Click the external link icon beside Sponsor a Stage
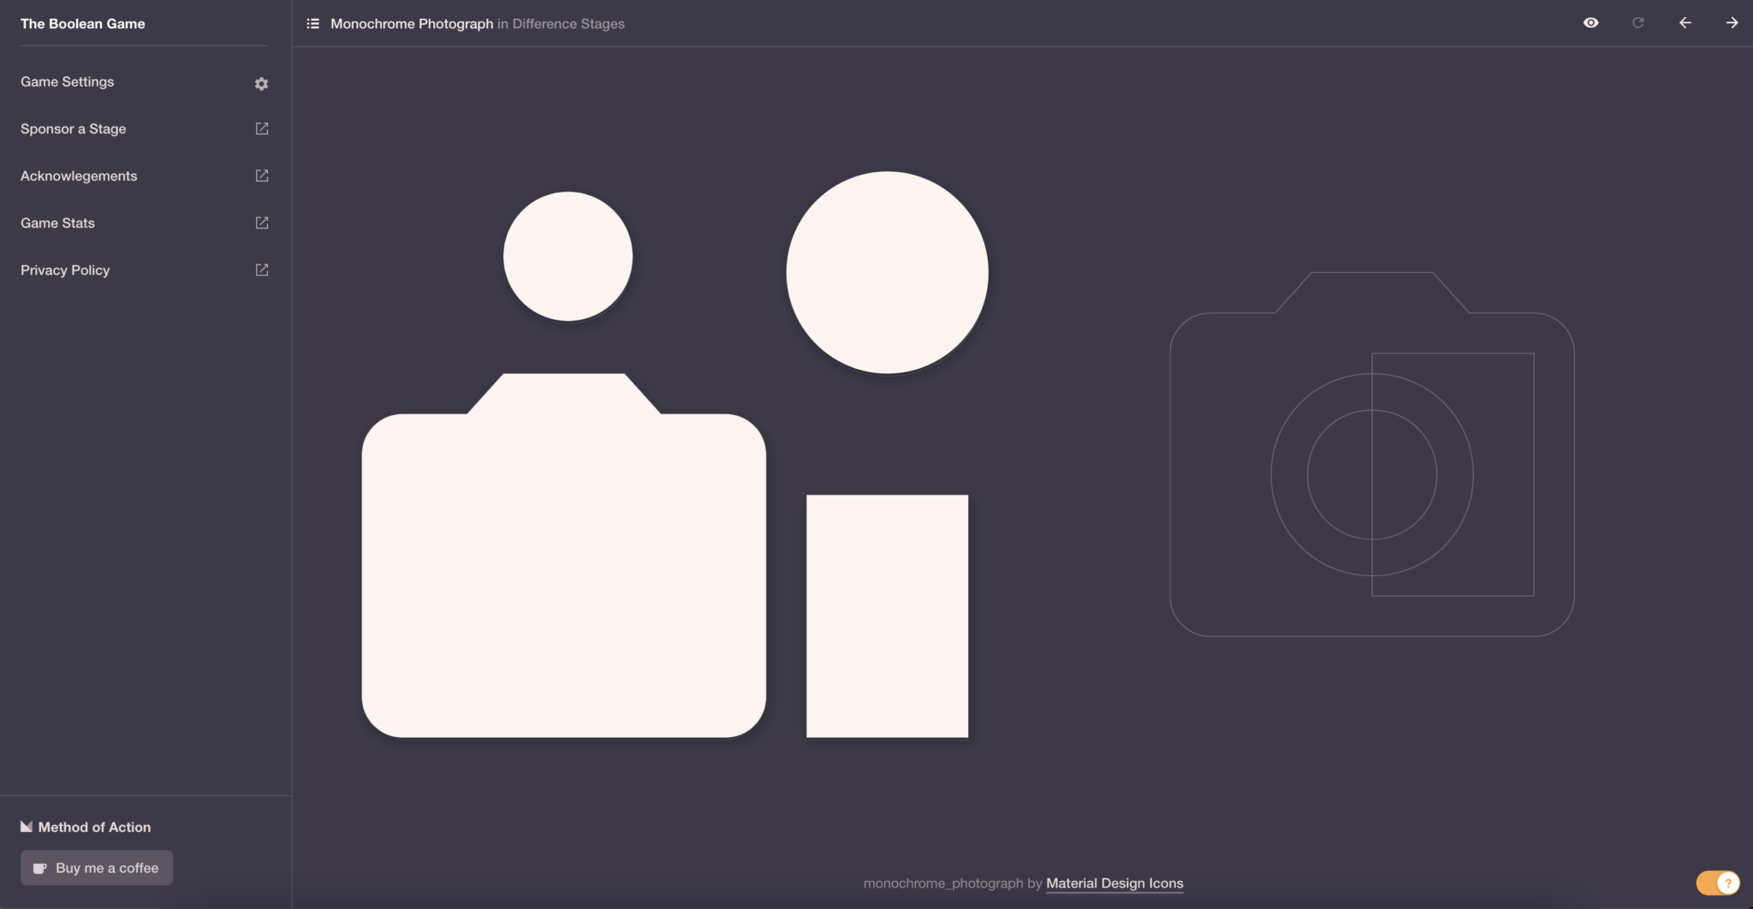Viewport: 1753px width, 909px height. (262, 128)
